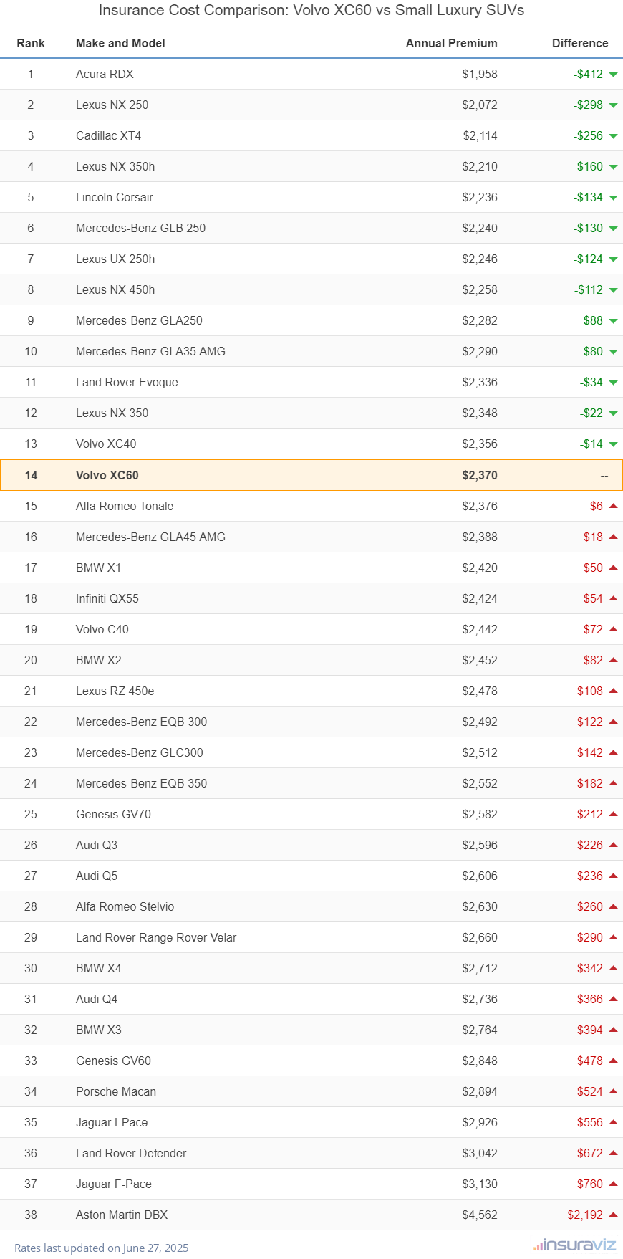Click green down arrow beside -$256
This screenshot has width=623, height=1259.
tap(613, 136)
